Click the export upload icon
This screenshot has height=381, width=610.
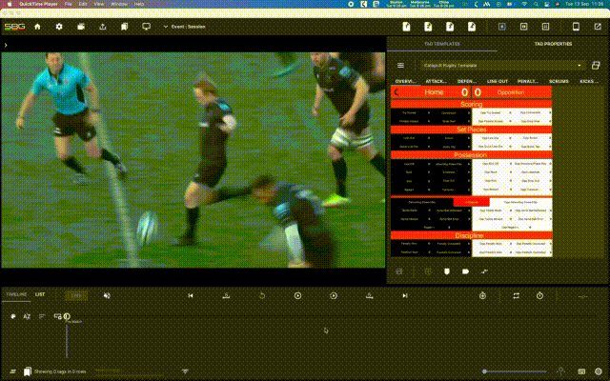tap(103, 27)
